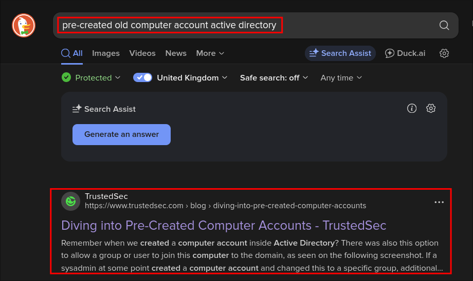Click the green Protected checkmark icon
Screen dimensions: 473x281
point(66,77)
